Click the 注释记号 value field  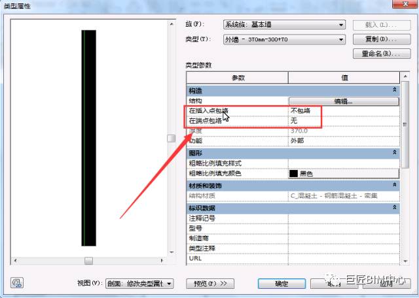[344, 218]
